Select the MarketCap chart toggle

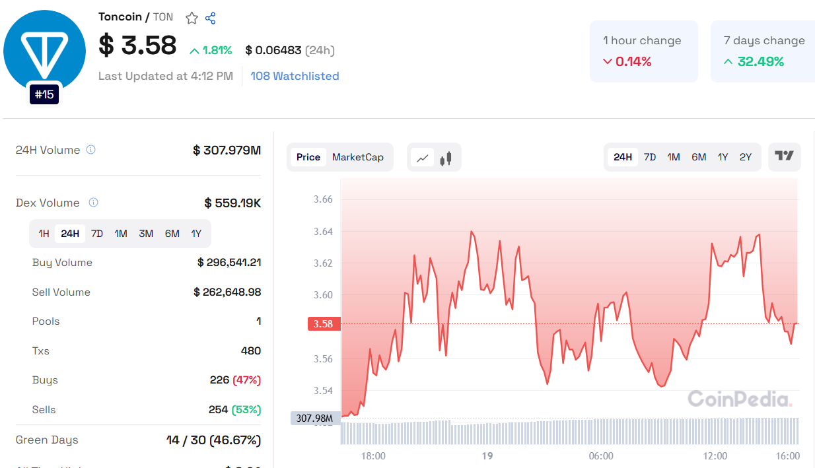tap(358, 157)
